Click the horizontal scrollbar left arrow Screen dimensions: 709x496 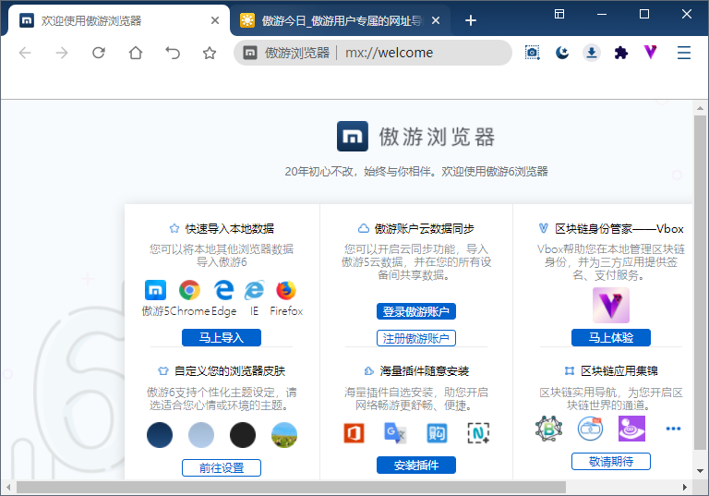(8, 487)
